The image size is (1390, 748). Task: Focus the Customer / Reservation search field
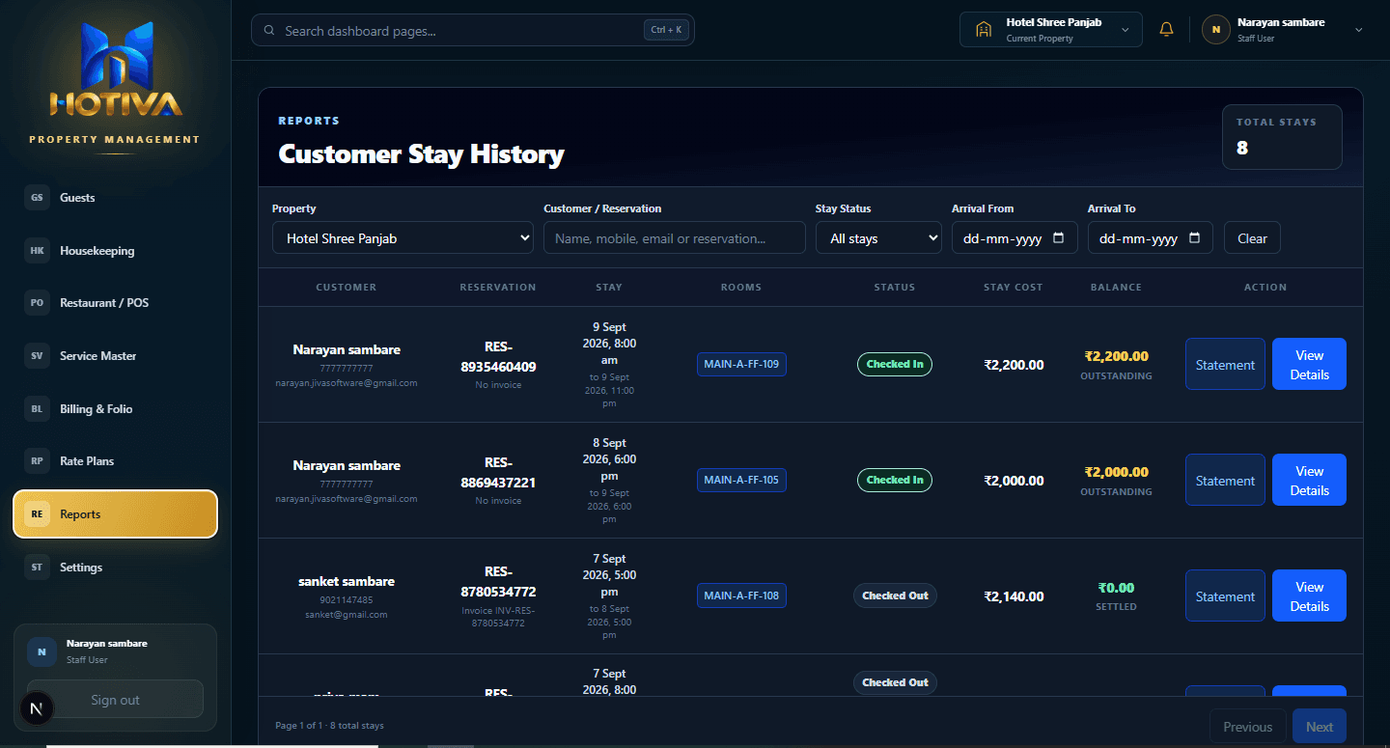pos(675,238)
